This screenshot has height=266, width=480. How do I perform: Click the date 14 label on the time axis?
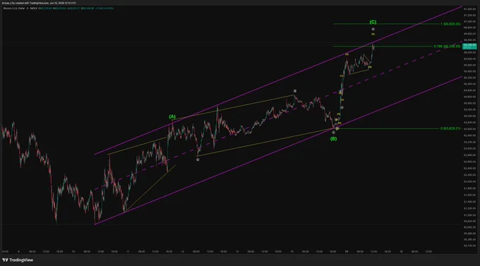[292, 252]
